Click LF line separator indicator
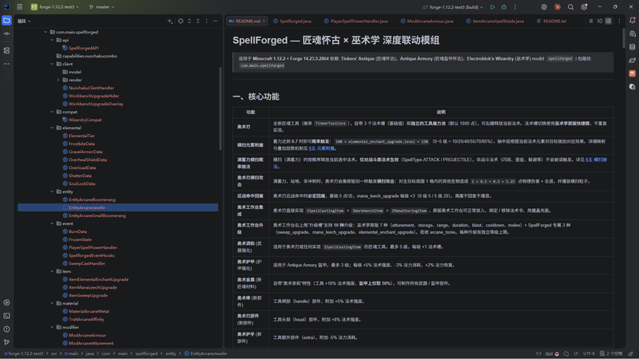This screenshot has height=359, width=639. click(576, 353)
